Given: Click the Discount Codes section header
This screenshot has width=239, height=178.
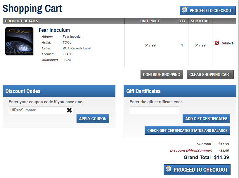Looking at the screenshot, I should (x=59, y=91).
